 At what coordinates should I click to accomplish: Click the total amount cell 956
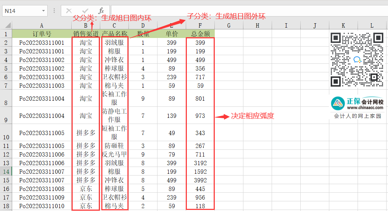coord(200,197)
